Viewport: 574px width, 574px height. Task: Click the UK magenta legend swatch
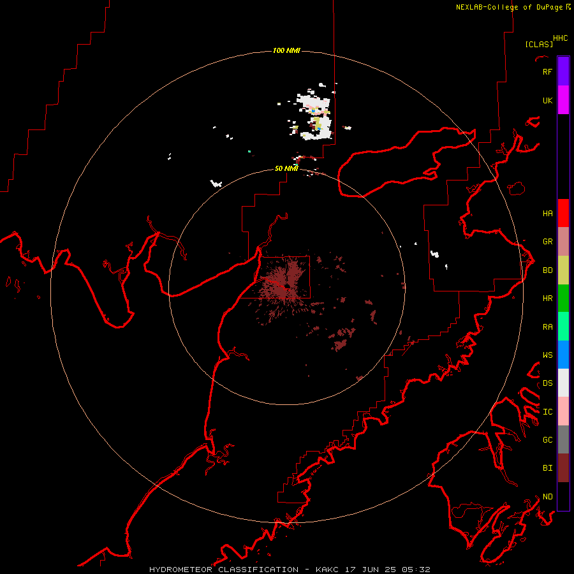click(x=563, y=99)
